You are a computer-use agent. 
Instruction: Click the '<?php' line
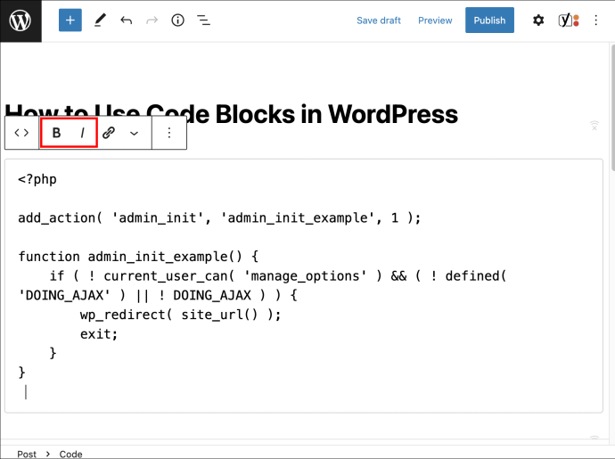click(37, 180)
